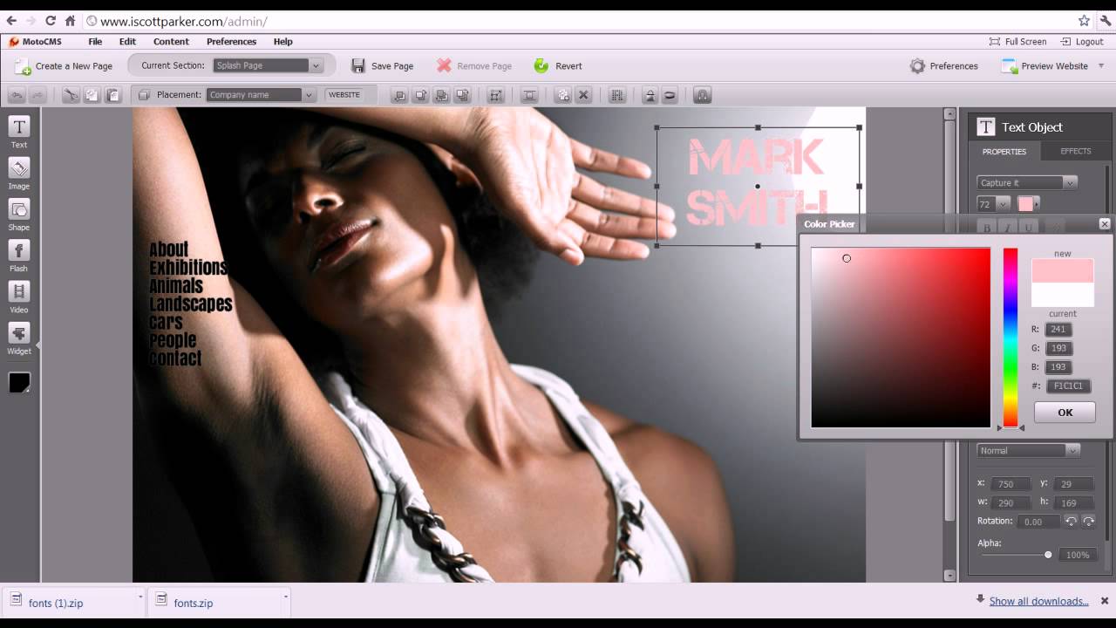Open the Edit menu
The height and width of the screenshot is (628, 1116).
click(127, 42)
